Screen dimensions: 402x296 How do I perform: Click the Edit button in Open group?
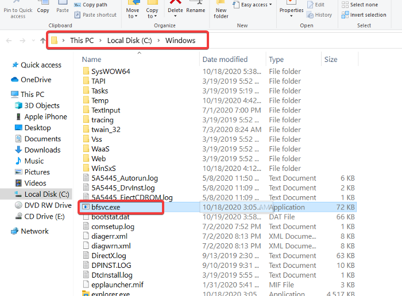click(316, 5)
